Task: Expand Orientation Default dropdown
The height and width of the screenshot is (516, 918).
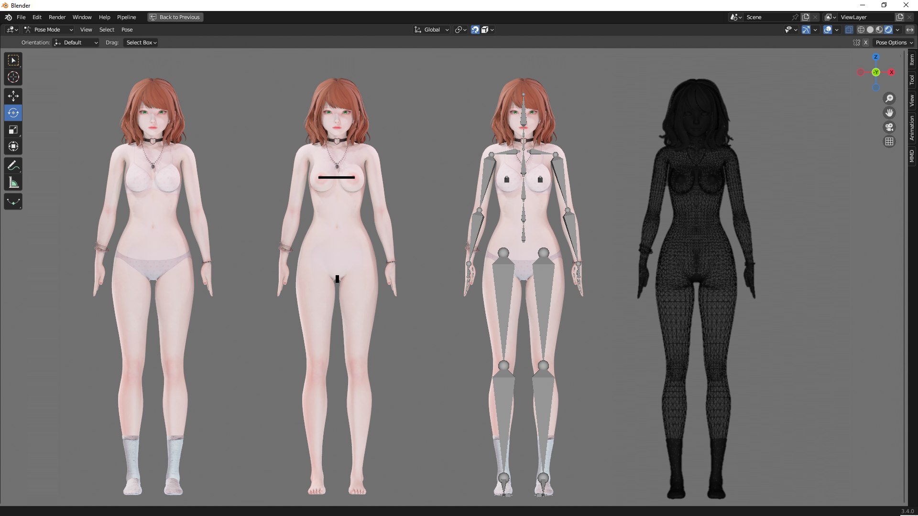Action: 76,43
